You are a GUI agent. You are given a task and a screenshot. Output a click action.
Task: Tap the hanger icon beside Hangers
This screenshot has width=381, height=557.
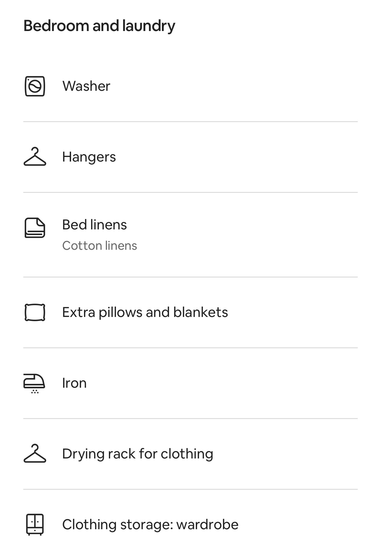pos(35,157)
